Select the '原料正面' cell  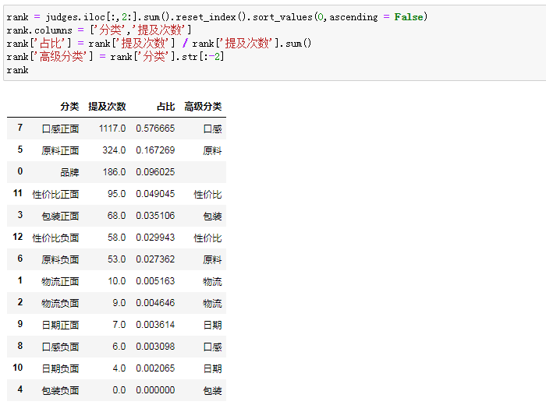(60, 150)
